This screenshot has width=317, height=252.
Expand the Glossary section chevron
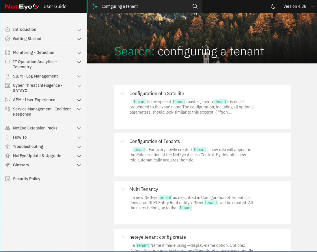click(79, 165)
